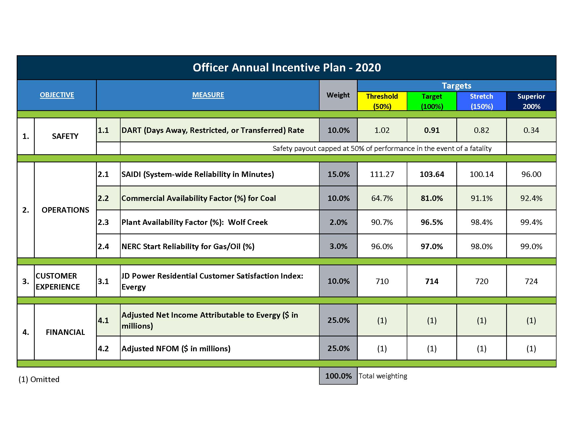The width and height of the screenshot is (574, 443).
Task: Click NERC Start Reliability for Gas/Oil measure
Action: 188,247
